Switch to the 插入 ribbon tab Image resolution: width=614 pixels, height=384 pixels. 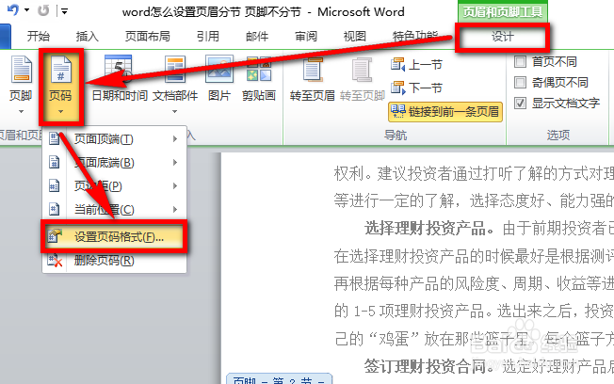(88, 37)
